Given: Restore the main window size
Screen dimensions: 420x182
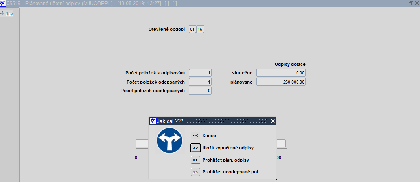Looking at the screenshot, I should click(x=411, y=4).
